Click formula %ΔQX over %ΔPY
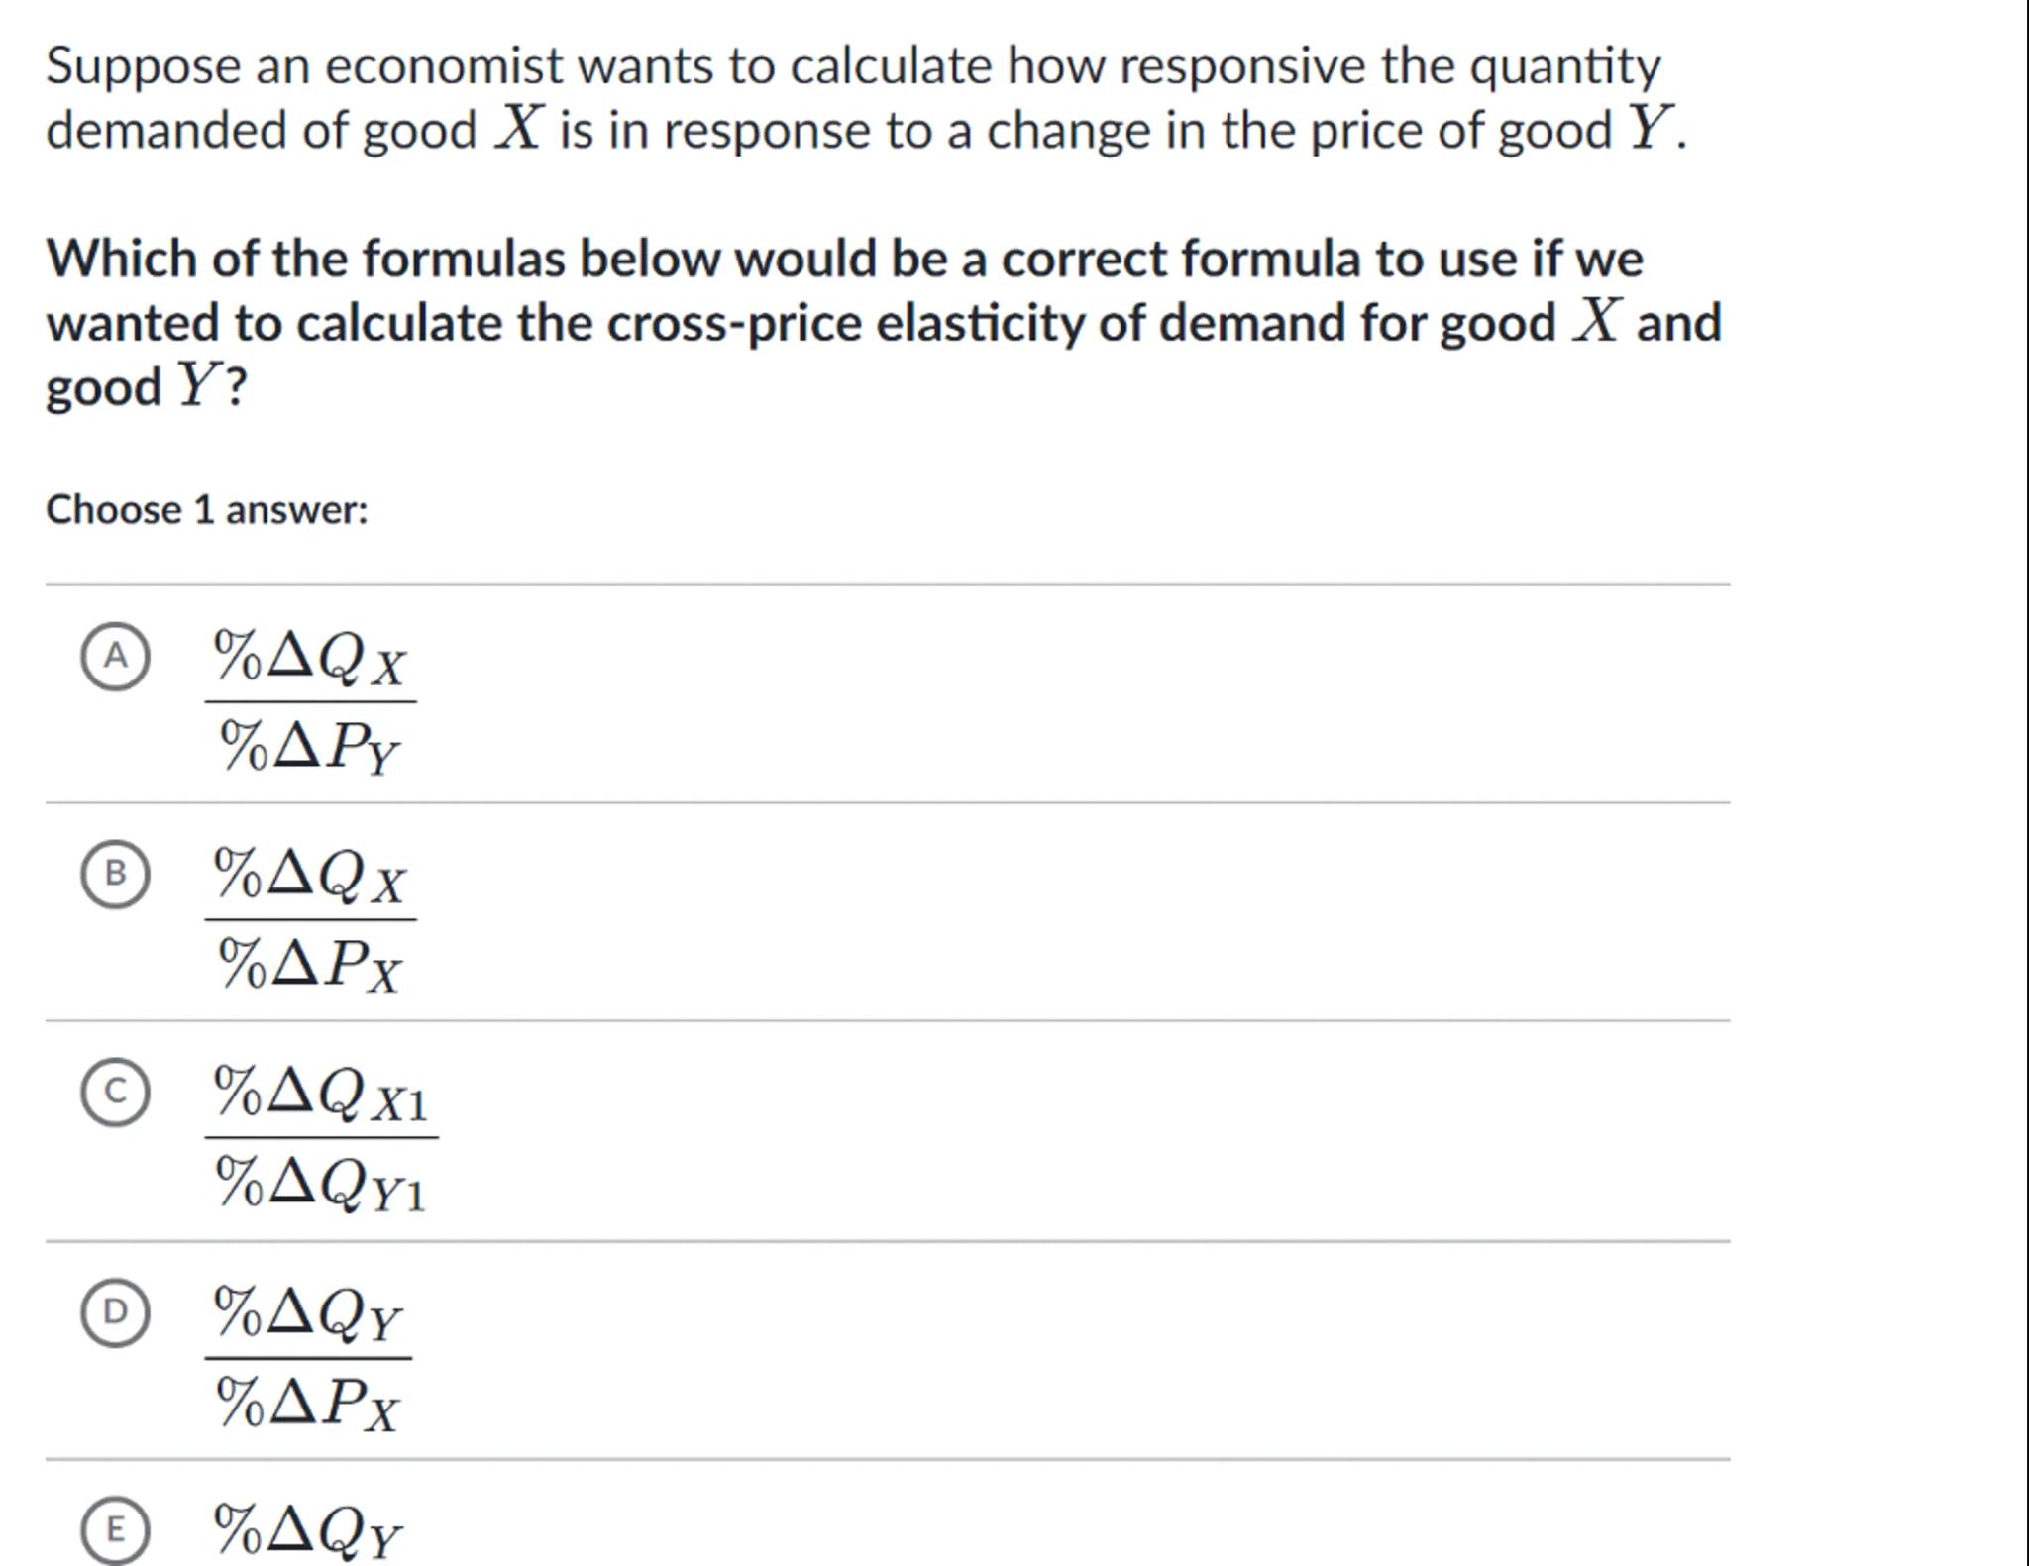The height and width of the screenshot is (1566, 2029). tap(310, 701)
